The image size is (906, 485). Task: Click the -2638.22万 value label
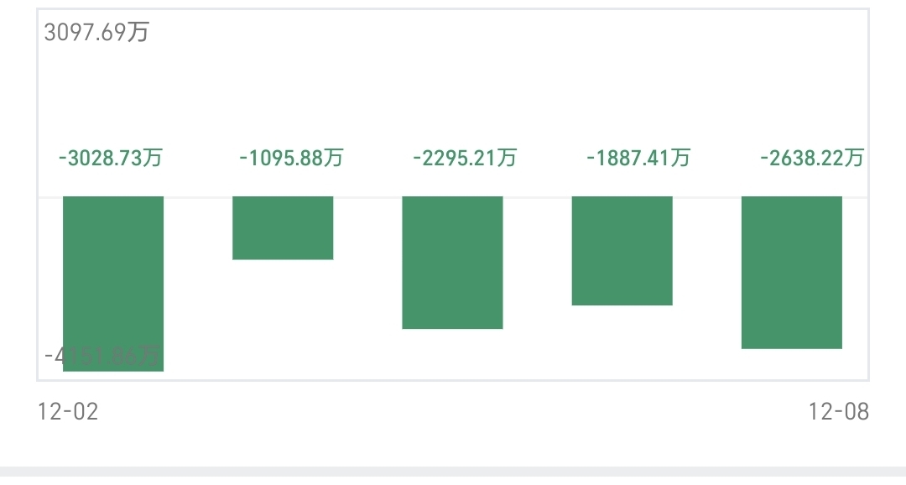pos(812,158)
